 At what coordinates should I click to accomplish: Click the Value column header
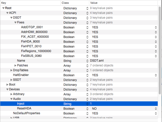point(123,3)
